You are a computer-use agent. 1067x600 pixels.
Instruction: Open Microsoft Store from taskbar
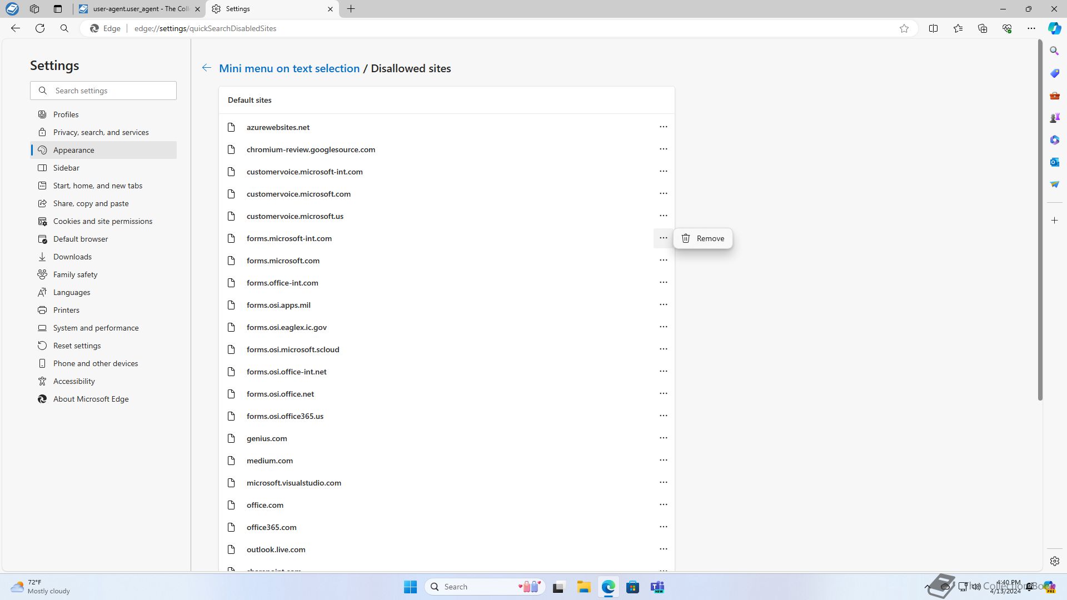click(x=632, y=587)
